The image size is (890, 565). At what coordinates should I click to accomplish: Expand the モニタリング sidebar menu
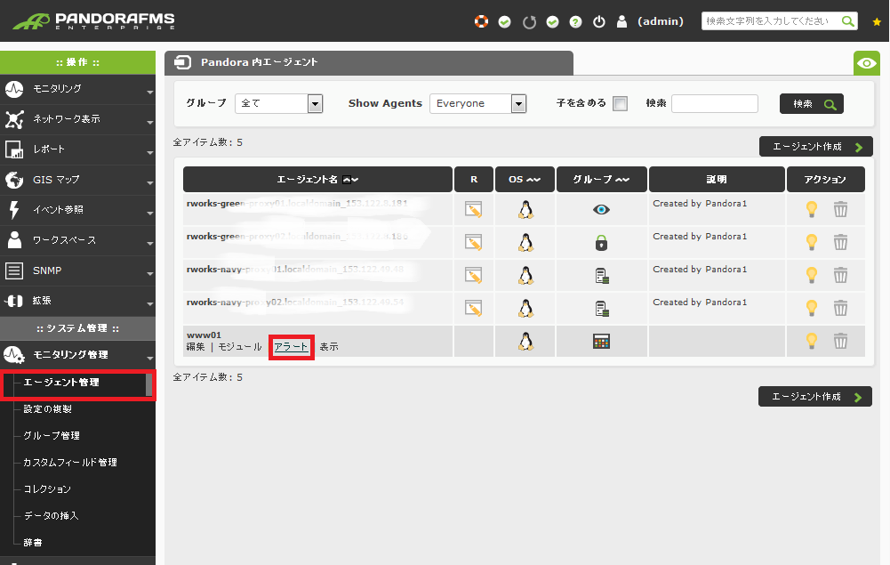[77, 89]
